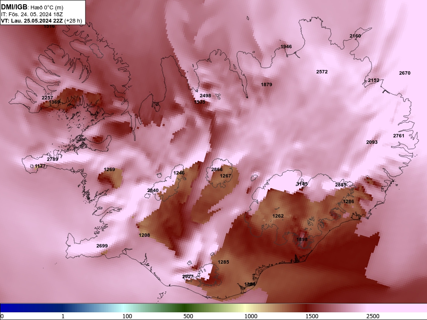Screen dimensions: 427x320
Task: Click the VT: Lau. 25.05.2024 22Z line
Action: tap(32, 20)
